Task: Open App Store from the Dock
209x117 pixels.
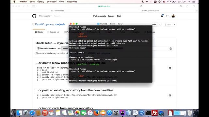Action: pyautogui.click(x=110, y=113)
